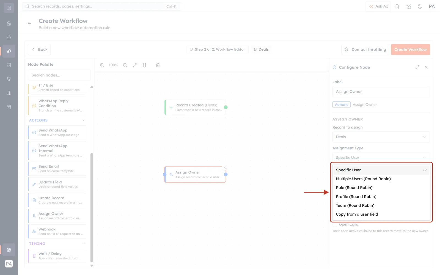Image resolution: width=440 pixels, height=275 pixels.
Task: Delete selected node with trash icon
Action: click(x=158, y=65)
